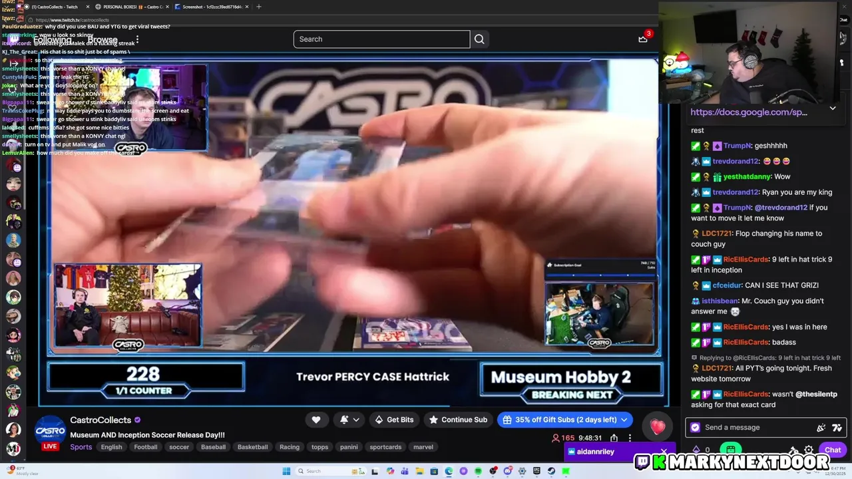
Task: Open chat identity badge icon
Action: click(696, 427)
